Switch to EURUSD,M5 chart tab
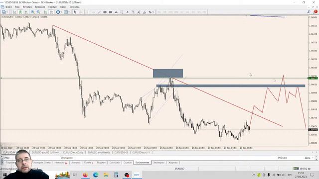Screen dimensions: 319x179 [121, 153]
